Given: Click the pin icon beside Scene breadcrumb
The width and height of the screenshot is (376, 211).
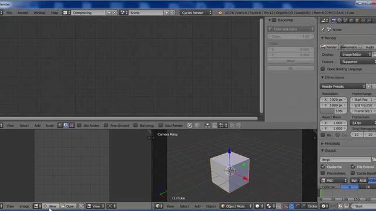Looking at the screenshot, I should [323, 29].
